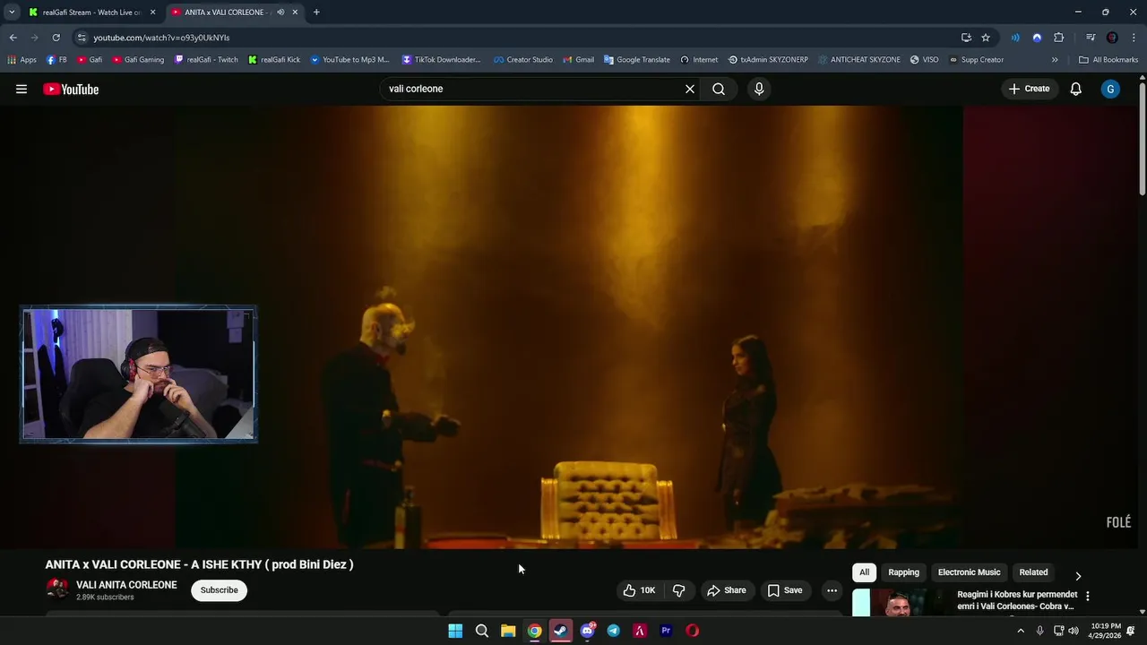This screenshot has width=1147, height=645.
Task: Open the Reagimi i Kobres video title
Action: (x=1016, y=600)
